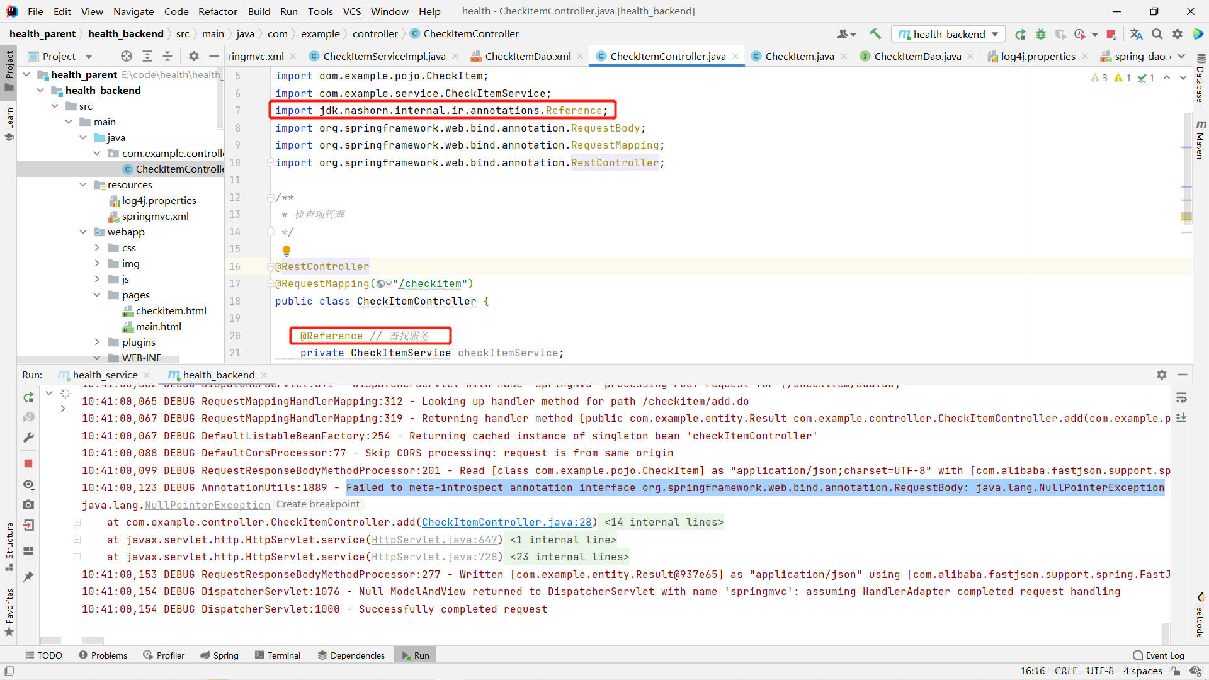Expand the WEB-INF folder
Screen dimensions: 1209x680
coord(97,358)
